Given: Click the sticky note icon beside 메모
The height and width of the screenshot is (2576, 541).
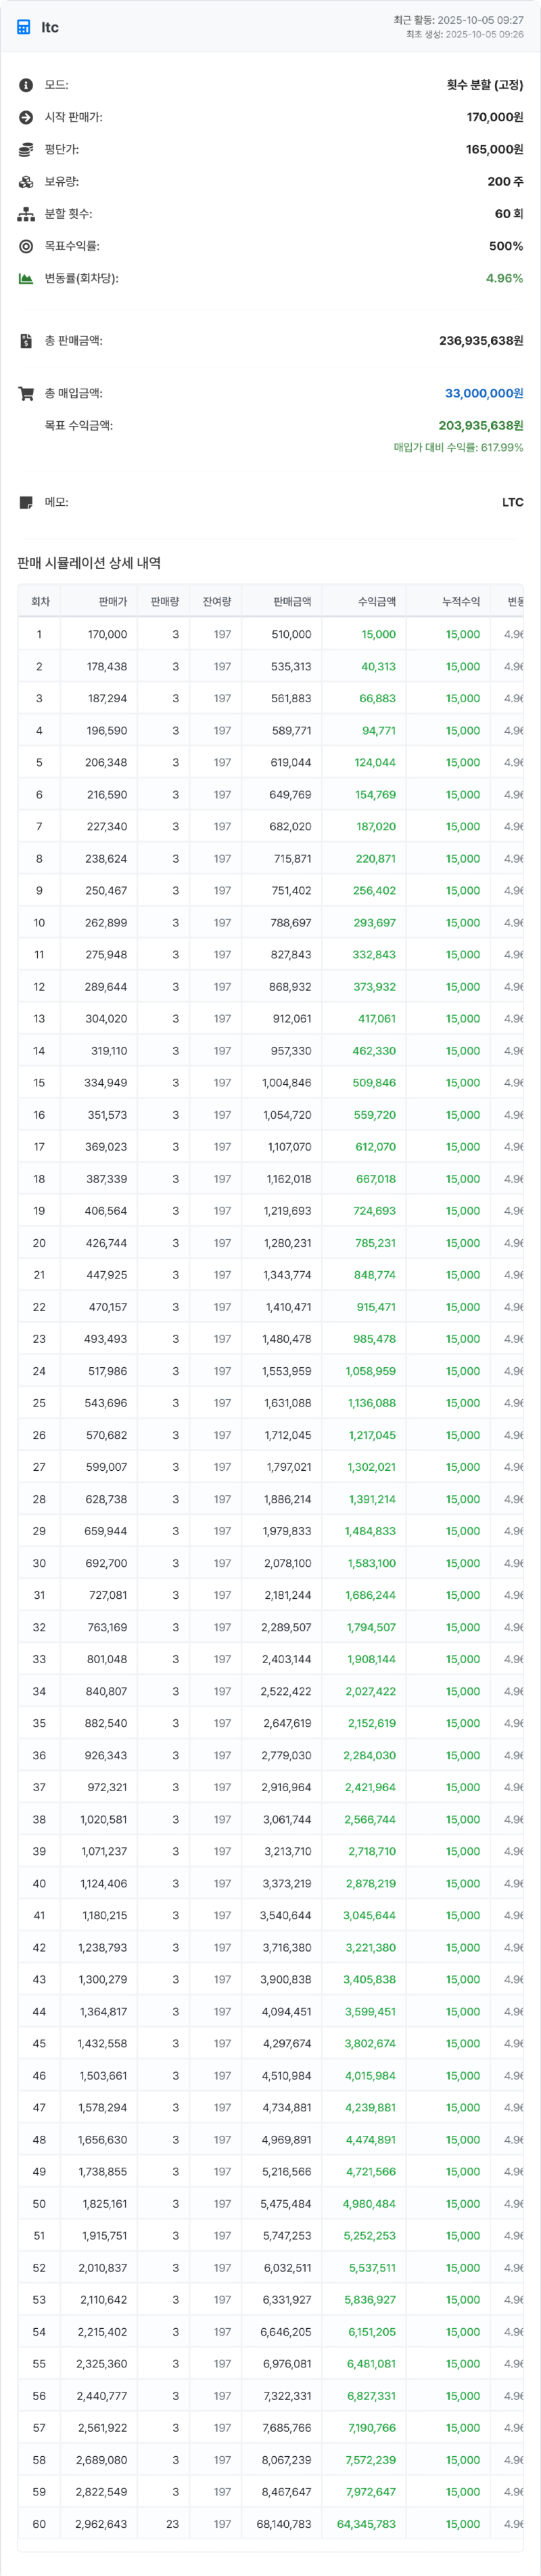Looking at the screenshot, I should 26,502.
